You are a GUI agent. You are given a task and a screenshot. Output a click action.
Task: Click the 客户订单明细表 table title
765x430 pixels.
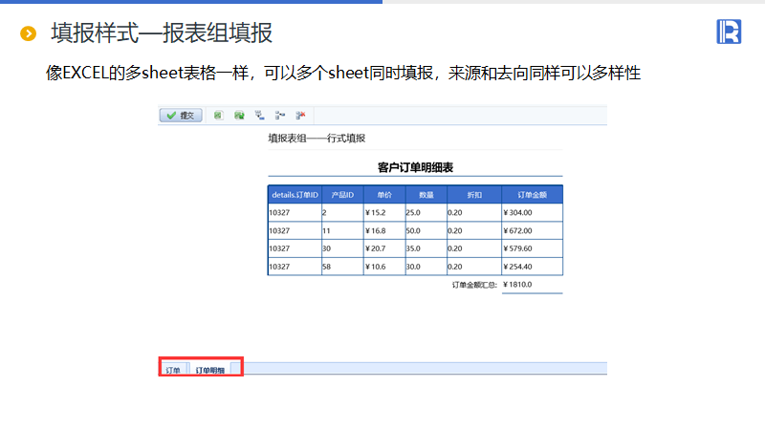pyautogui.click(x=415, y=168)
